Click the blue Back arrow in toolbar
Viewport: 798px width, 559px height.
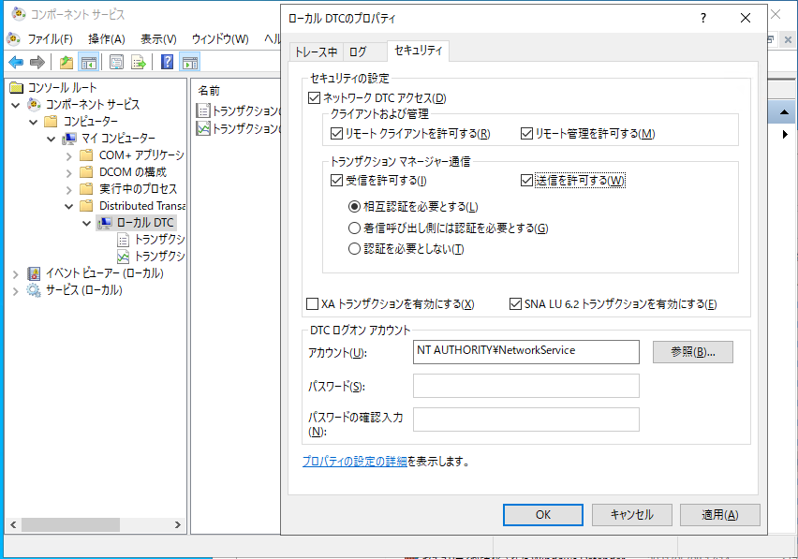16,63
